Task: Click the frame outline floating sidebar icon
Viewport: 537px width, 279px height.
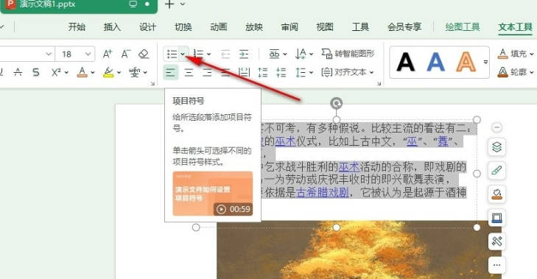Action: tap(496, 218)
